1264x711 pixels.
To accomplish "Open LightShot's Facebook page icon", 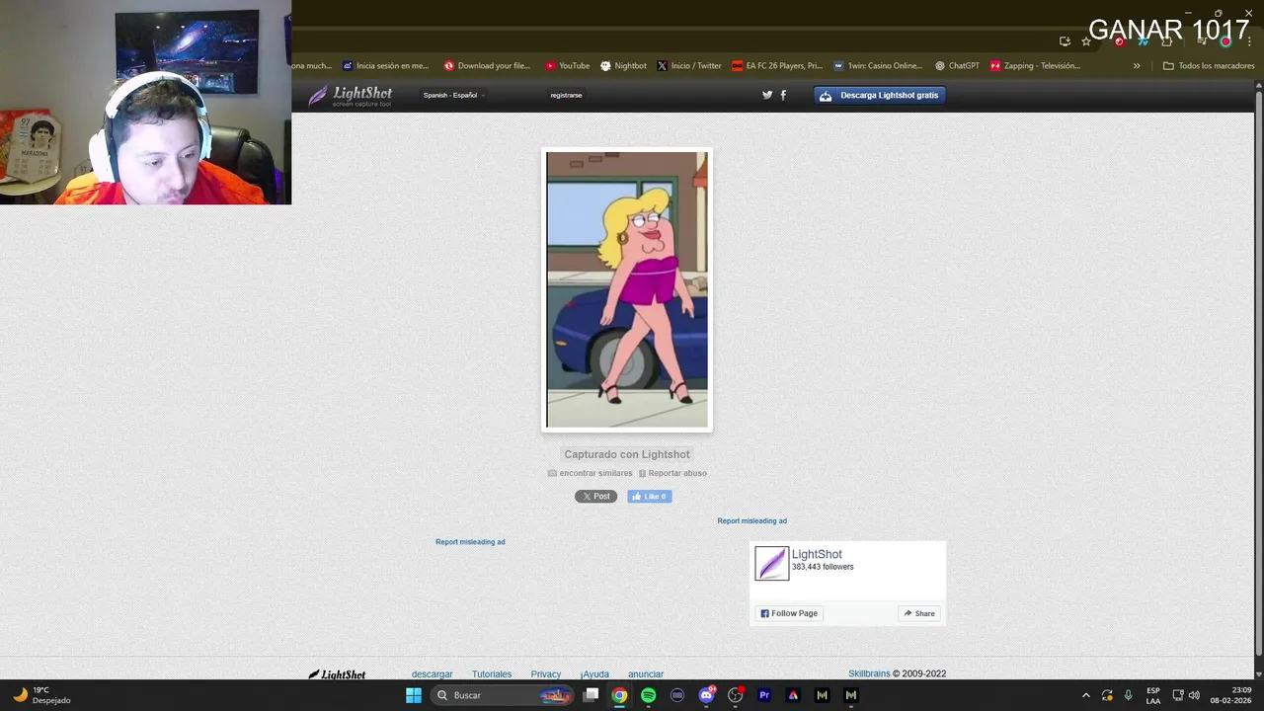I will [x=783, y=95].
